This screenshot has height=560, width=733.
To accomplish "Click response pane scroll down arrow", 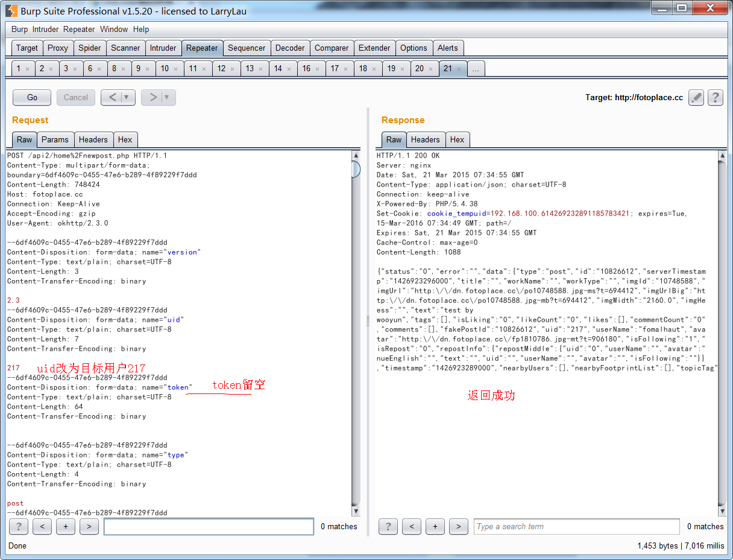I will pos(723,511).
